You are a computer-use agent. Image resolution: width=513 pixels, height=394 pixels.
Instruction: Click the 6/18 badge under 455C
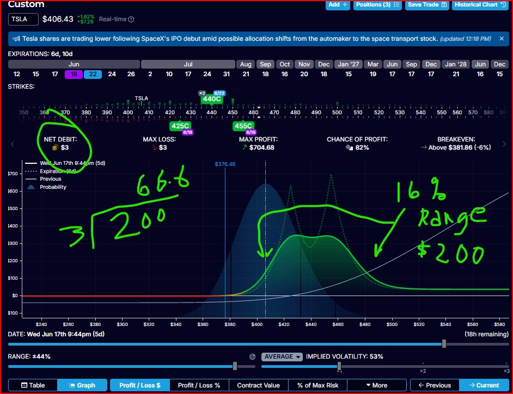coord(251,132)
